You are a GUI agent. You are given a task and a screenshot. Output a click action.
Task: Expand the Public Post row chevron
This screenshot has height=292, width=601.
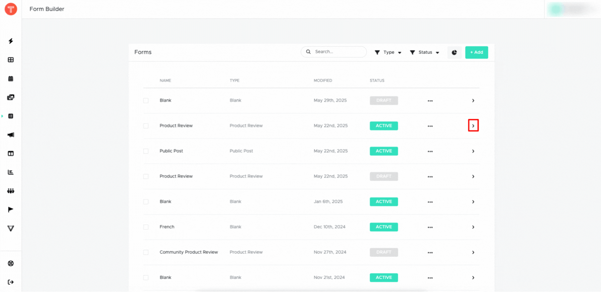coord(473,151)
